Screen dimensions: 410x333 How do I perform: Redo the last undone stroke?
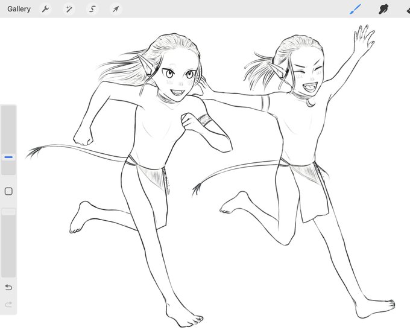(8, 304)
